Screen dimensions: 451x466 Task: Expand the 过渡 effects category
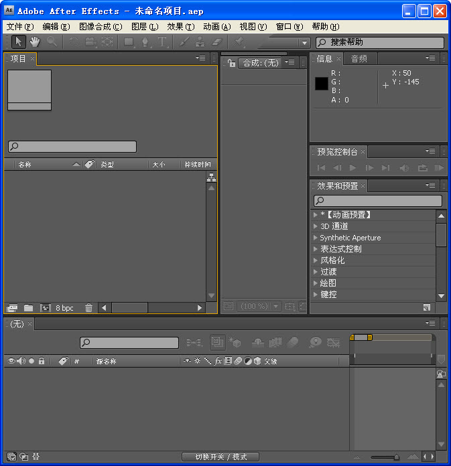316,272
